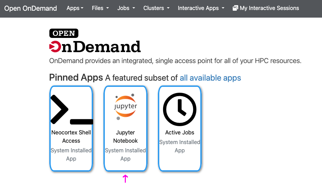Image resolution: width=322 pixels, height=193 pixels.
Task: Click the windows icon beside My Interactive Sessions
Action: [x=235, y=8]
